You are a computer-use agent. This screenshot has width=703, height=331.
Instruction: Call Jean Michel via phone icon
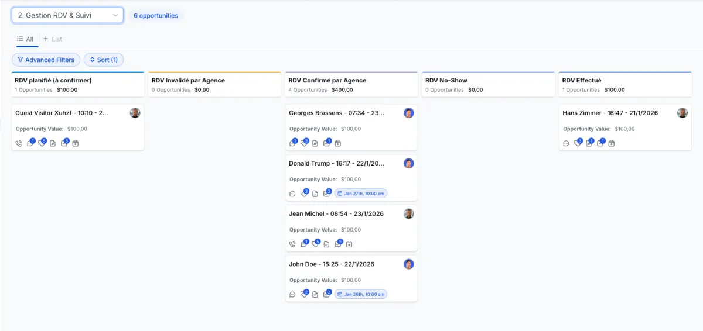(x=292, y=244)
